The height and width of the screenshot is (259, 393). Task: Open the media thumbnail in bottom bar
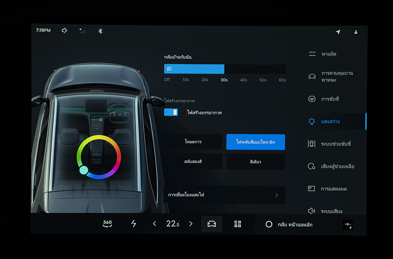pyautogui.click(x=348, y=225)
